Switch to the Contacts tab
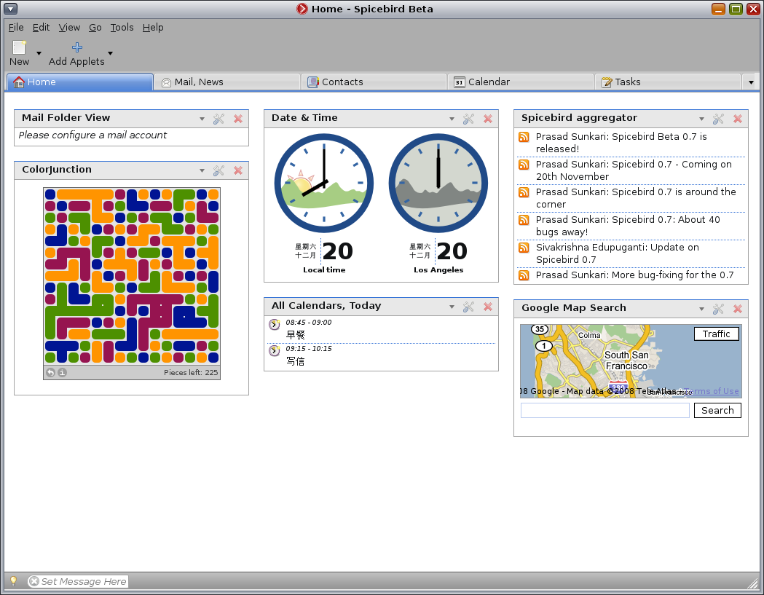Viewport: 764px width, 595px height. click(374, 82)
